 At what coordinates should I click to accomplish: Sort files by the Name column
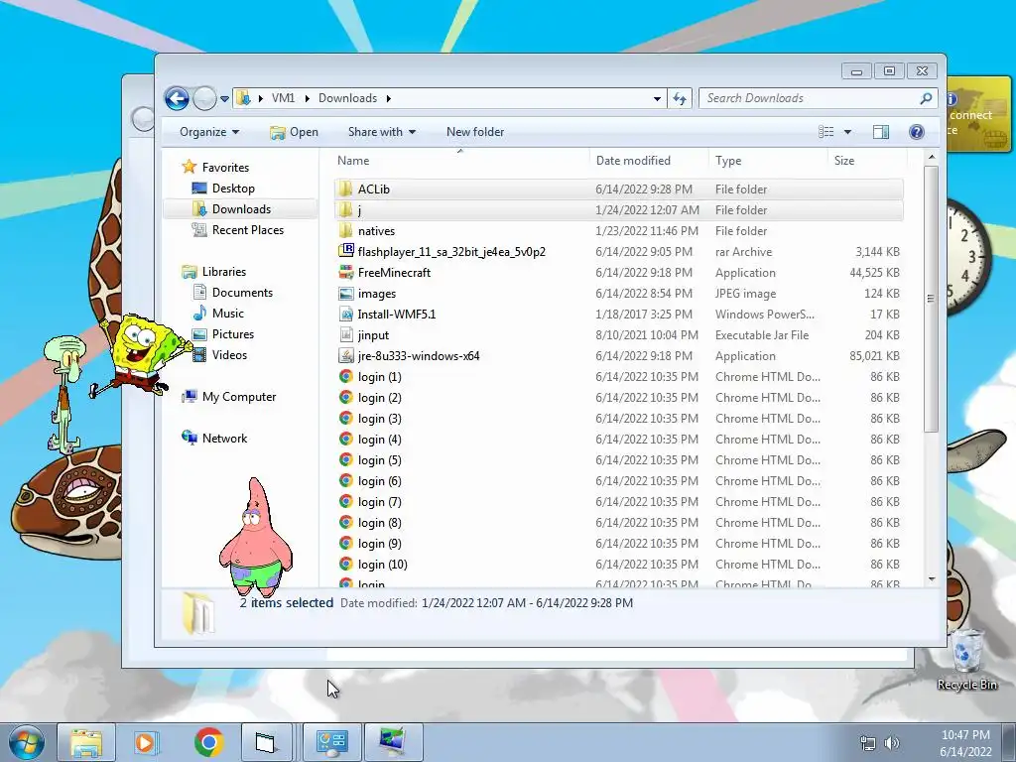(353, 160)
